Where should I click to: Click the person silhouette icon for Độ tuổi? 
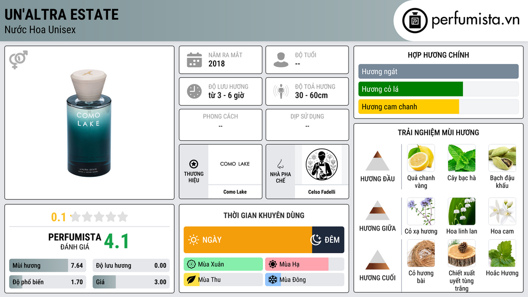point(281,60)
